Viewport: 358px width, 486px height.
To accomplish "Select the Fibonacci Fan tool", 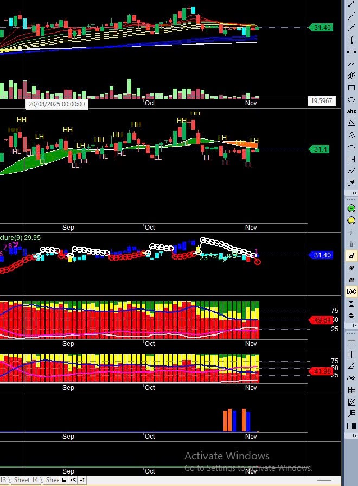I will point(351,367).
